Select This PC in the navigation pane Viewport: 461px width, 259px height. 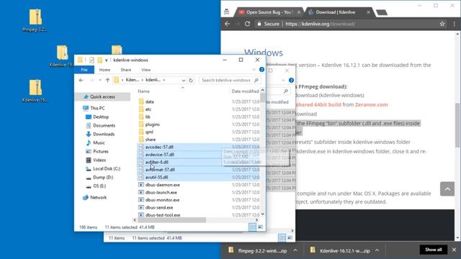(97, 108)
